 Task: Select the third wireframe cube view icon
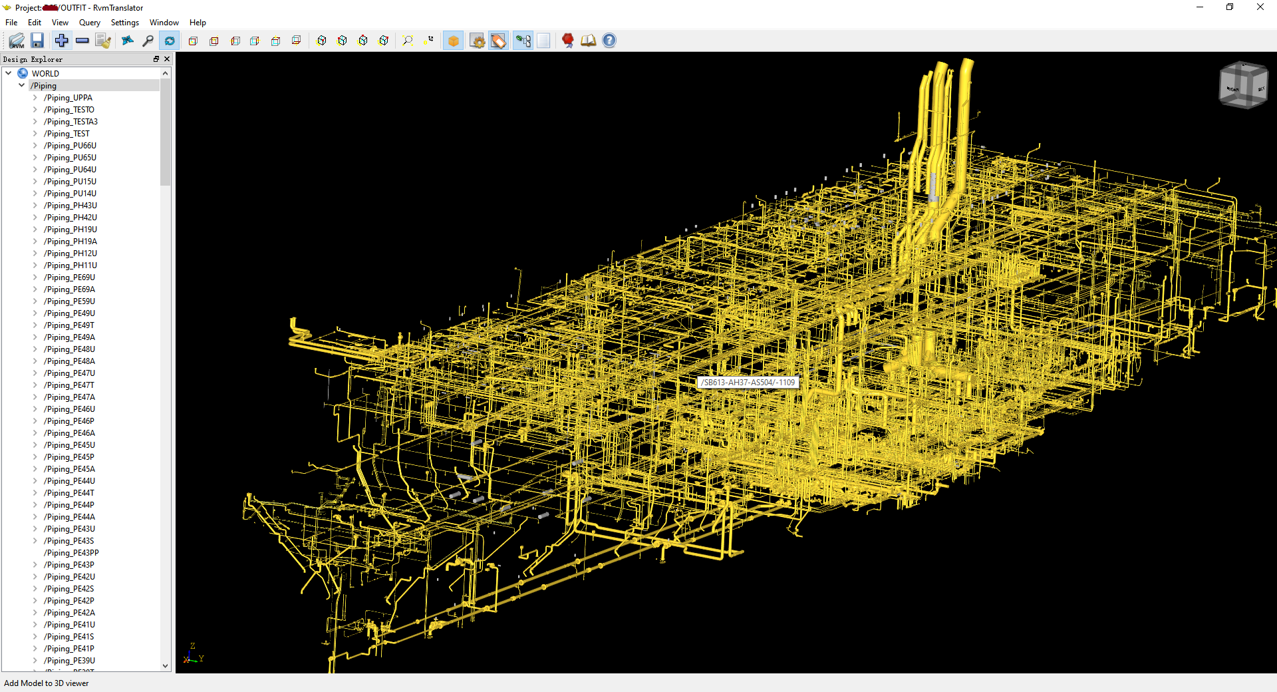(235, 41)
